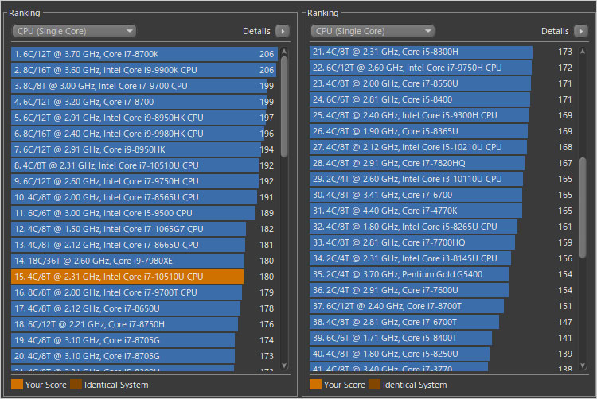Image resolution: width=597 pixels, height=399 pixels.
Task: Select row 12 Intel Core i7-1065G7 CPU
Action: coord(144,229)
